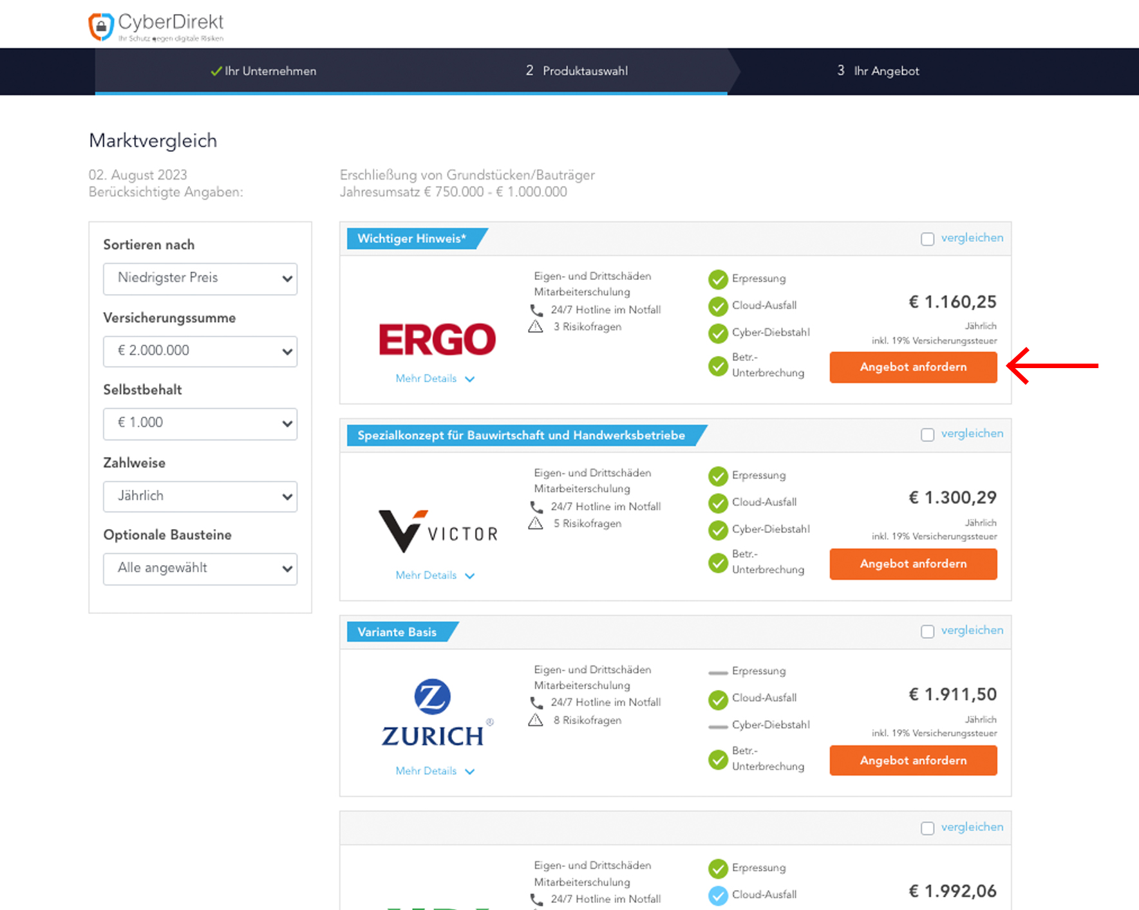This screenshot has height=910, width=1139.
Task: Click green check beside Cyber-Diebstahl in ERGO card
Action: coord(718,333)
